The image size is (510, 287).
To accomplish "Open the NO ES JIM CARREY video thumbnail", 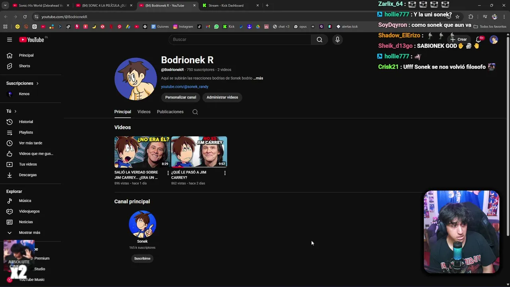I will [199, 152].
